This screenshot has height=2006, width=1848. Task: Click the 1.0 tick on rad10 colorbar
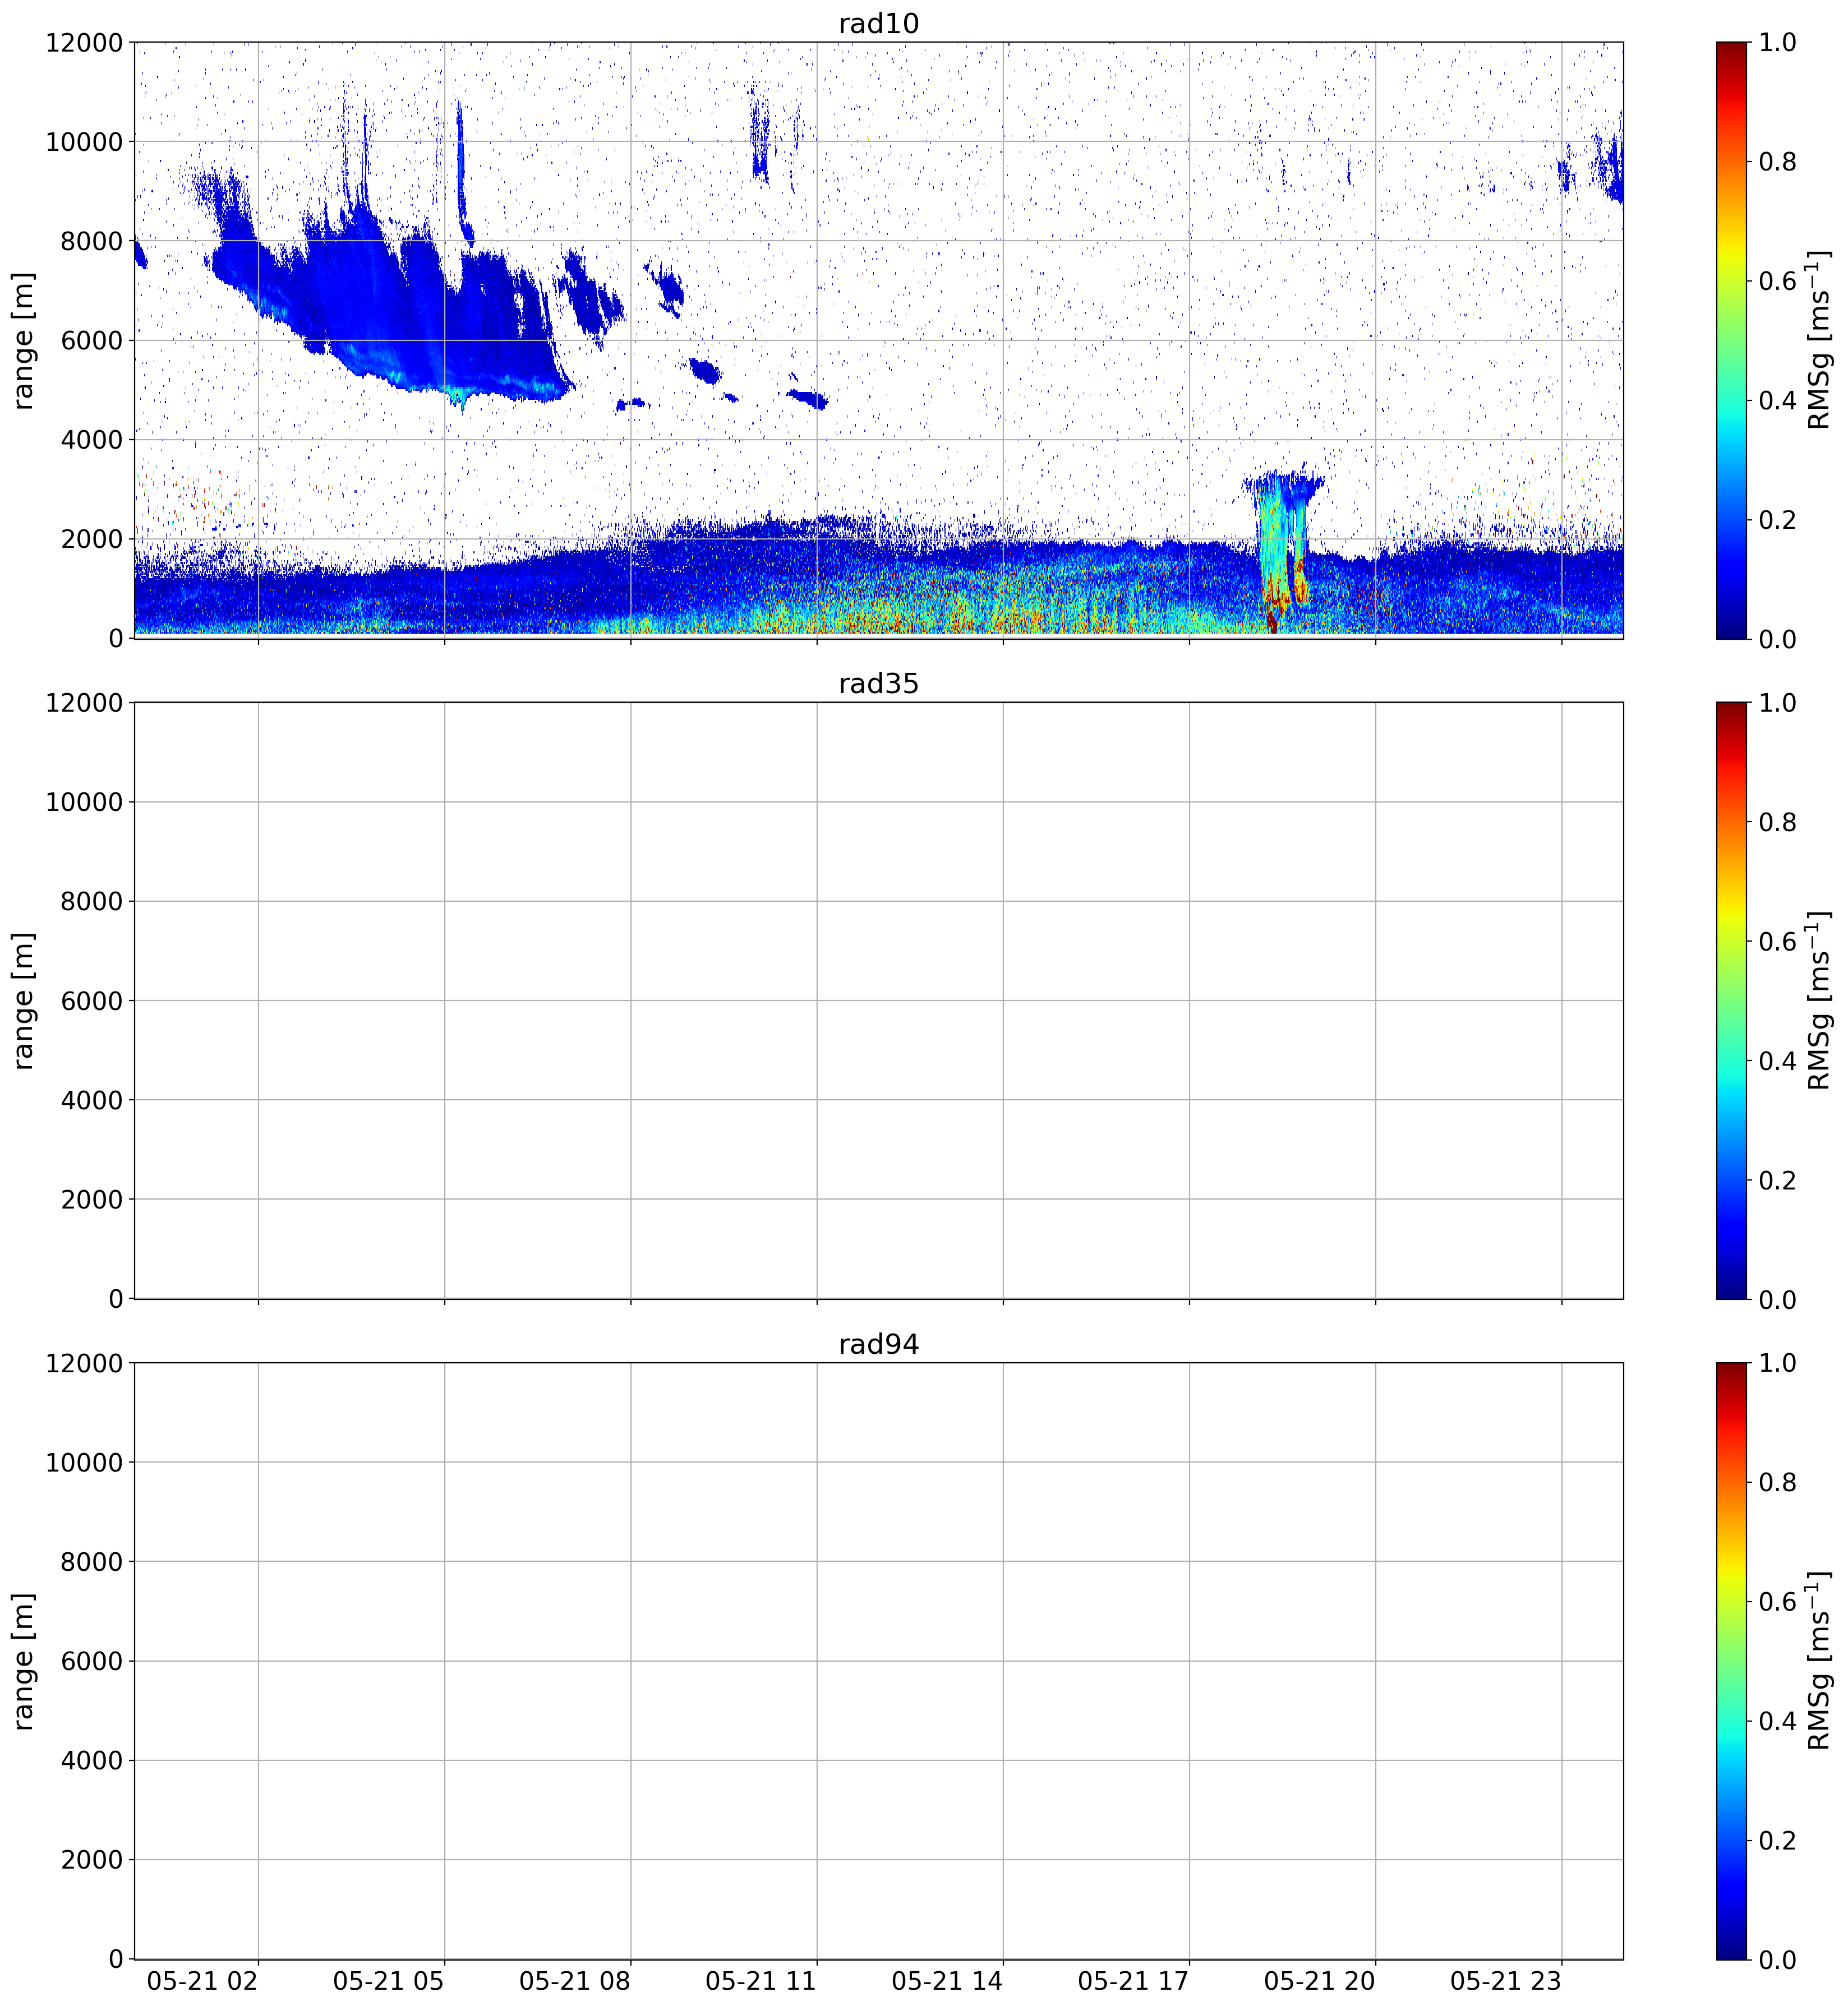coord(1778,43)
